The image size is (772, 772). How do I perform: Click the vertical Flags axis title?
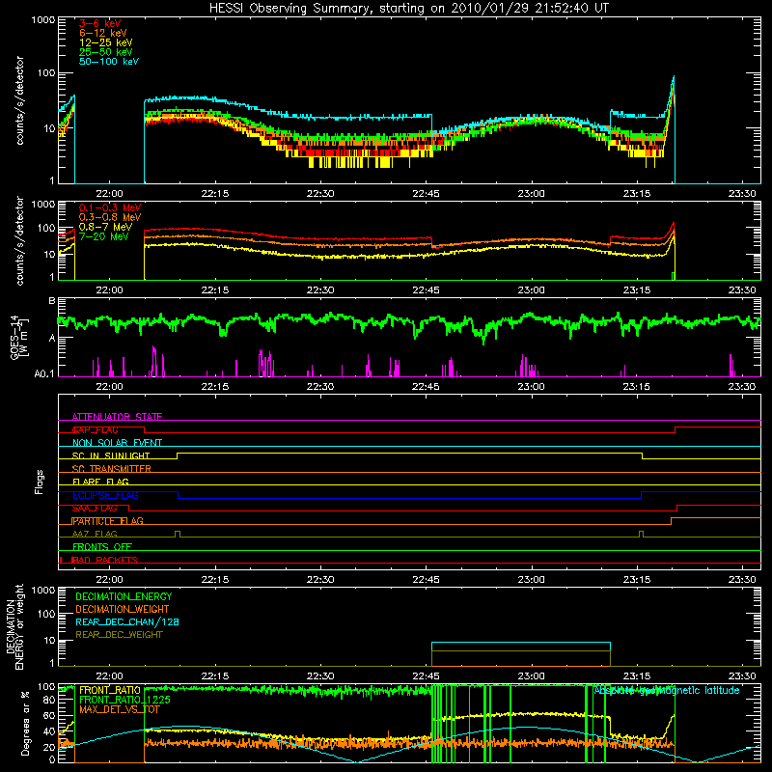40,482
